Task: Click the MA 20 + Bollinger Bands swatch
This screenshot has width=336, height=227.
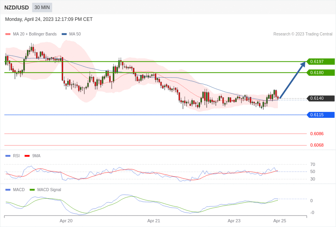Action: click(x=8, y=34)
